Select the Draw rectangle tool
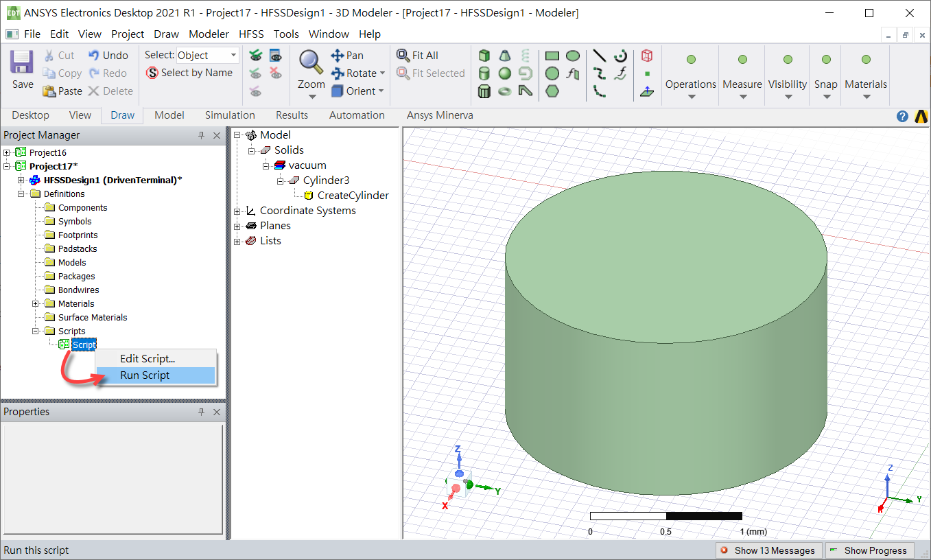 (x=552, y=56)
